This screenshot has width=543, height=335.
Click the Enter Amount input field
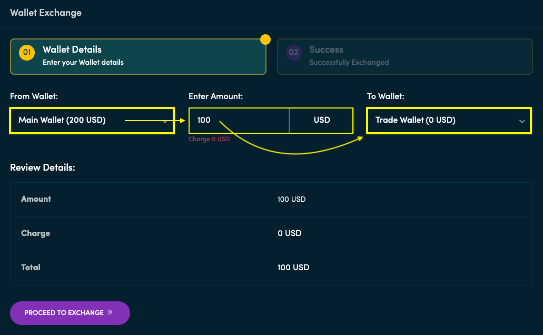[x=237, y=120]
